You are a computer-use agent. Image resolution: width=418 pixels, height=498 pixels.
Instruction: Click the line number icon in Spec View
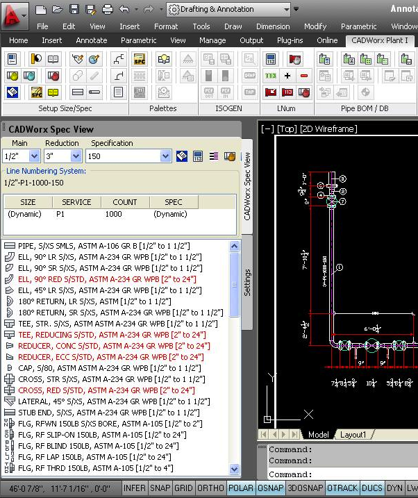[x=198, y=156]
